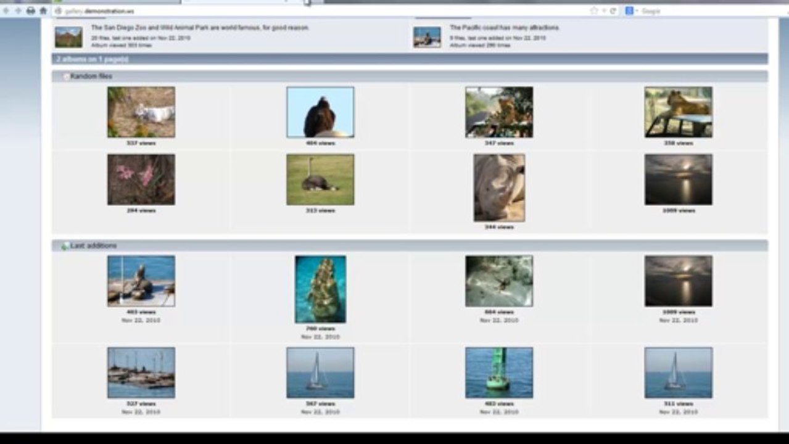
Task: Click the printer icon in the toolbar
Action: [31, 10]
